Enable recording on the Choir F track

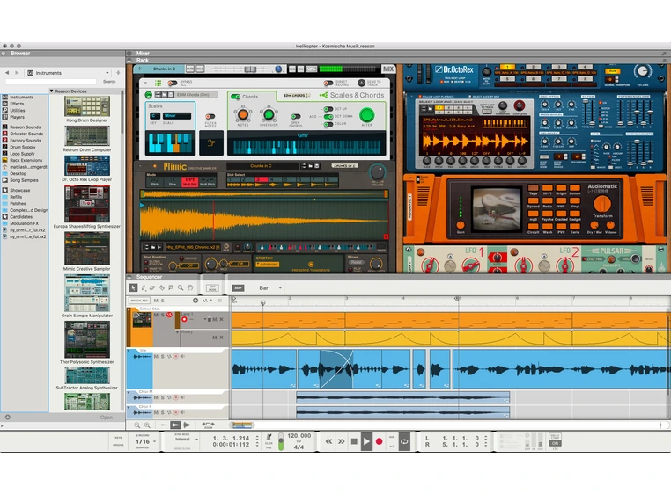click(176, 413)
